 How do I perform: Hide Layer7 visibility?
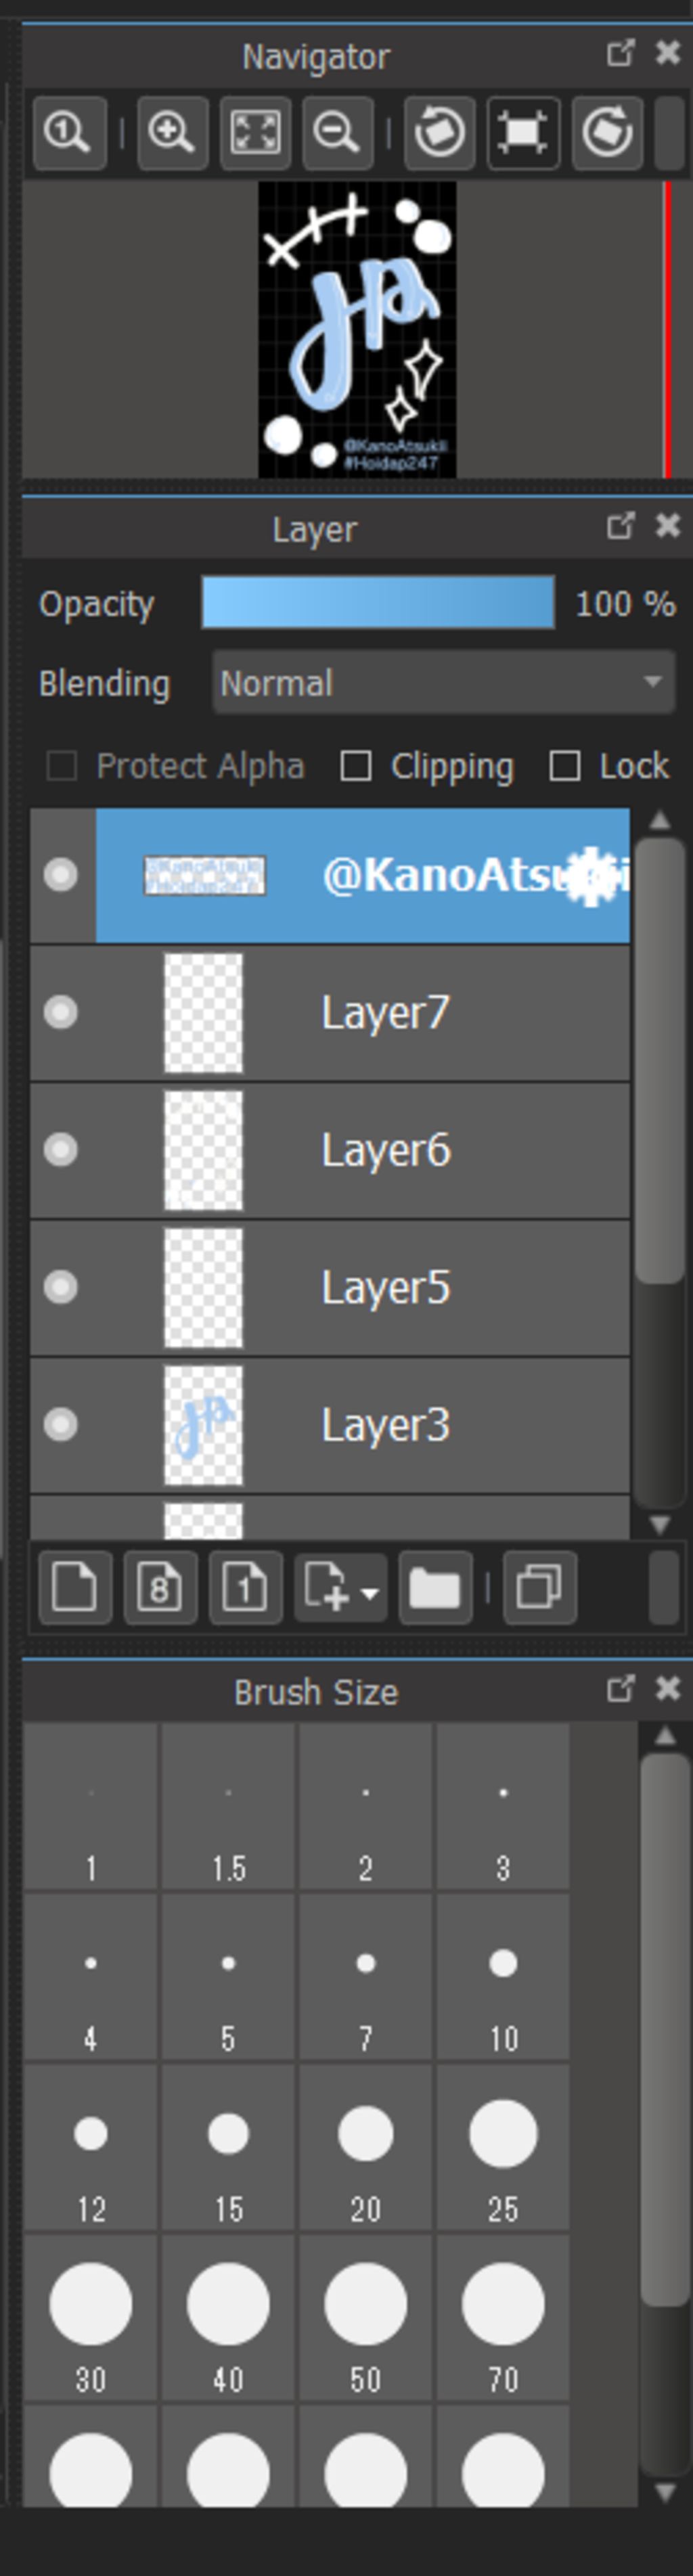click(61, 1012)
